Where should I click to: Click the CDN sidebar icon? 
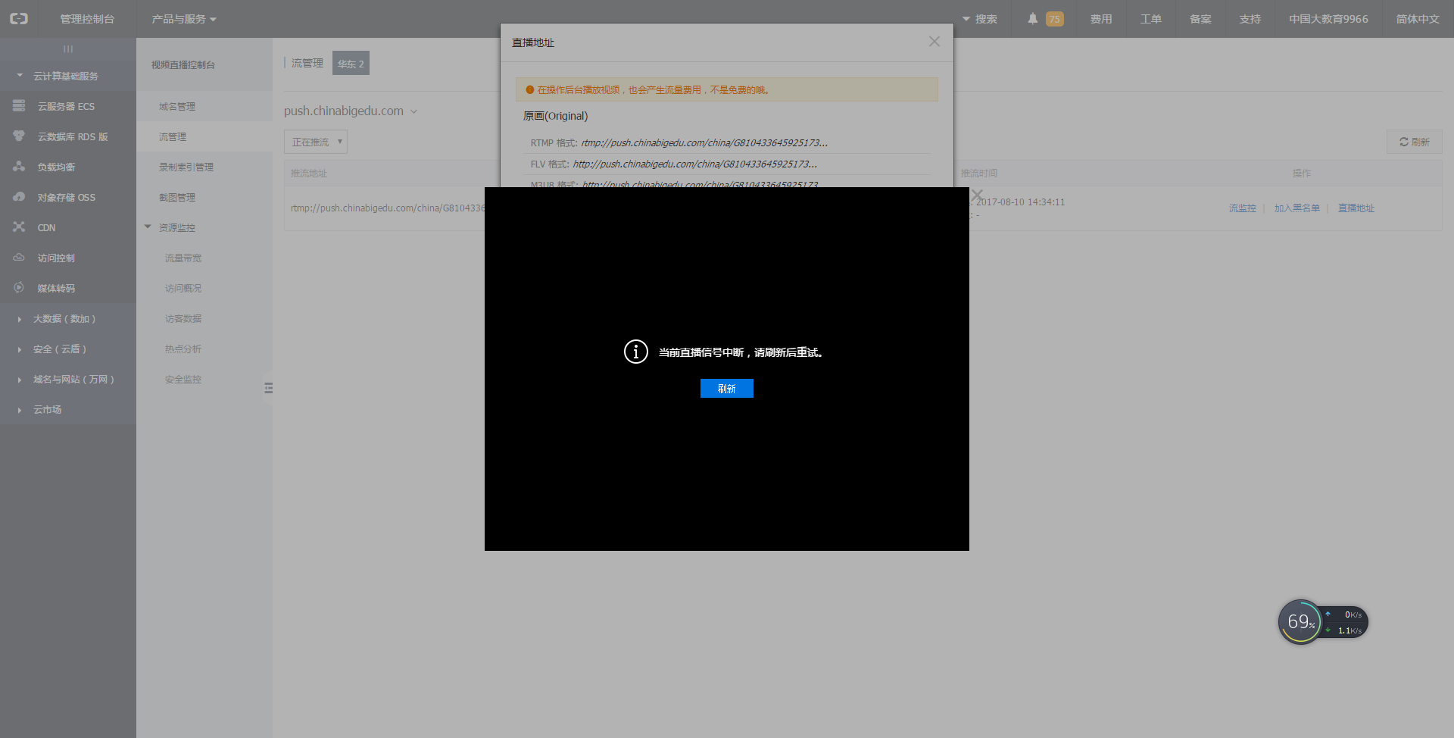(x=19, y=227)
